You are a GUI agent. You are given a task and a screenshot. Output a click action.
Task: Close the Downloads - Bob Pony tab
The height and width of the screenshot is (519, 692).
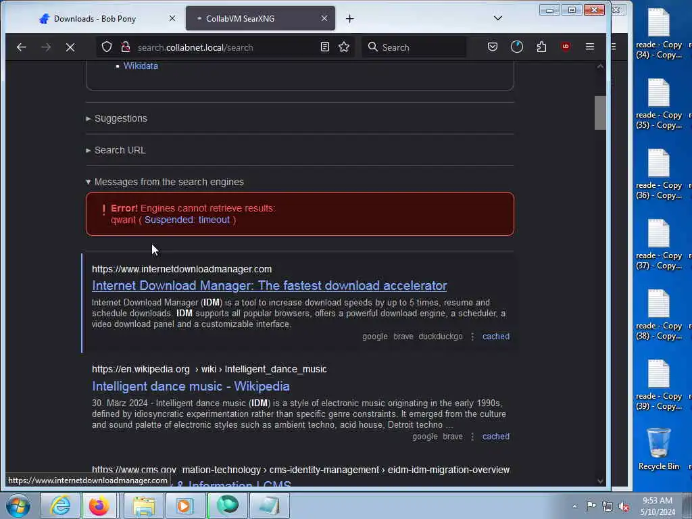pyautogui.click(x=172, y=18)
